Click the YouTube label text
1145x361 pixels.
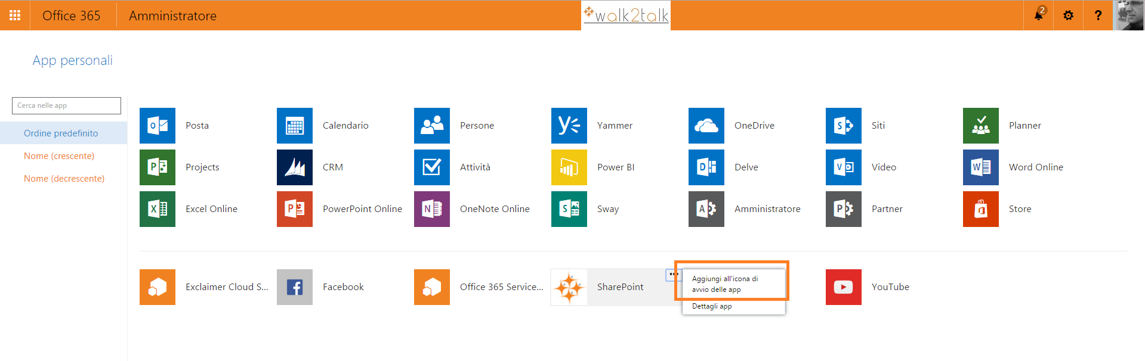pyautogui.click(x=891, y=287)
